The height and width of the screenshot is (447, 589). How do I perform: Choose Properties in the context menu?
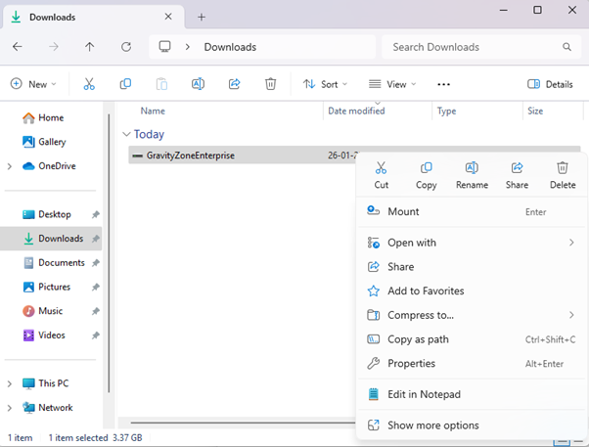tap(411, 363)
